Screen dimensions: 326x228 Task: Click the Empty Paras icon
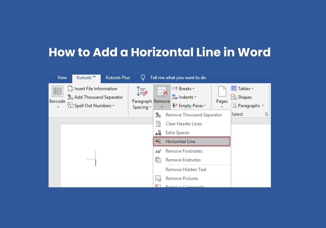click(175, 106)
